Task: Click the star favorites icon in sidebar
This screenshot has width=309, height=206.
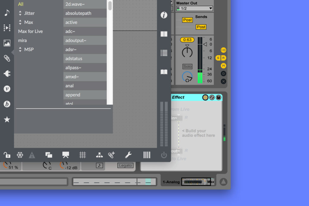Action: (7, 120)
